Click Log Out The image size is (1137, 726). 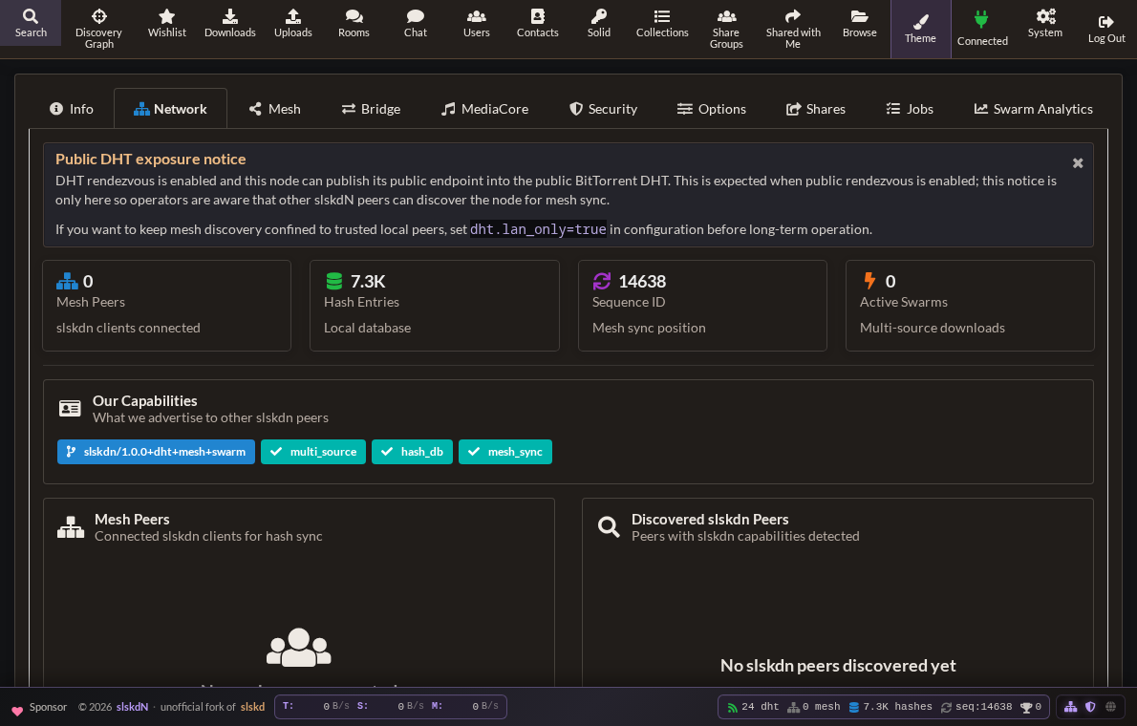(x=1106, y=29)
